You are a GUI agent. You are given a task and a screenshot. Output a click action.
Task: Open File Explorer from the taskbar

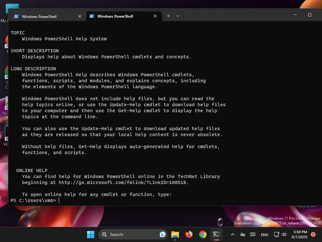[175, 234]
